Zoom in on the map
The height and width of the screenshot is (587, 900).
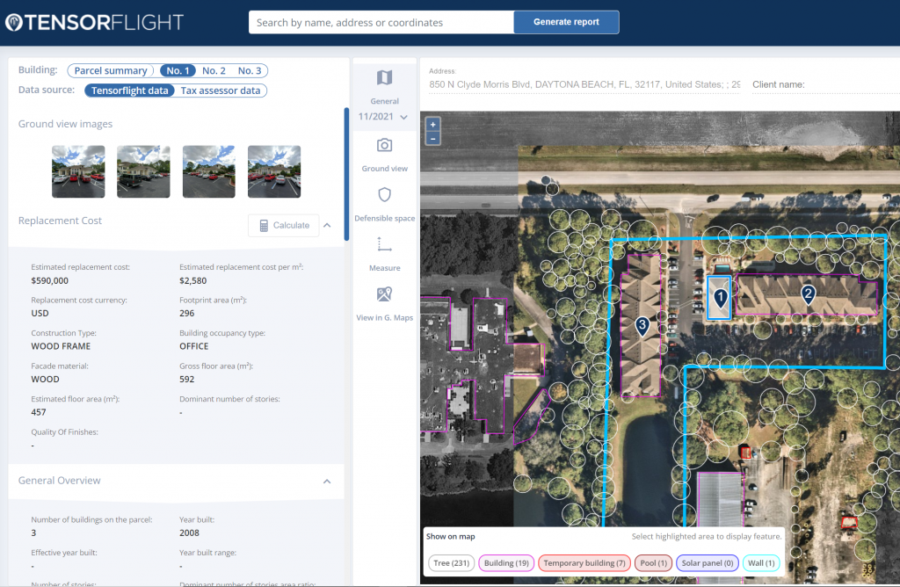point(432,125)
